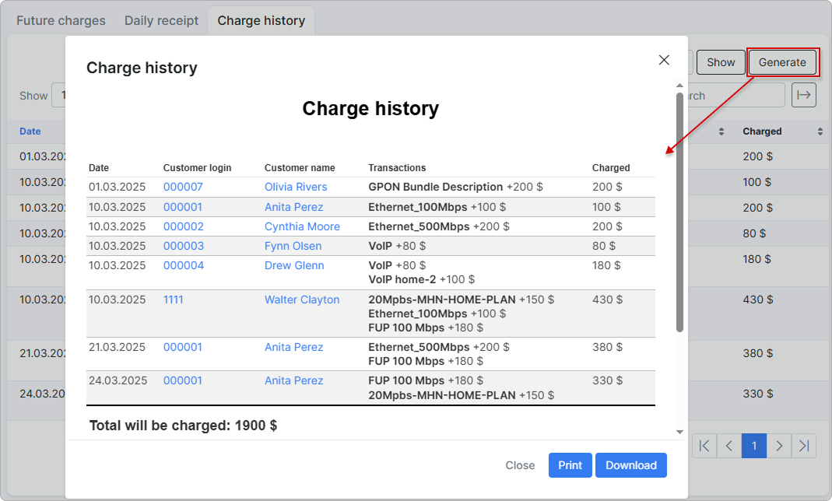Open Anita Perez link in the 100 $ row
The image size is (832, 501).
tap(294, 207)
